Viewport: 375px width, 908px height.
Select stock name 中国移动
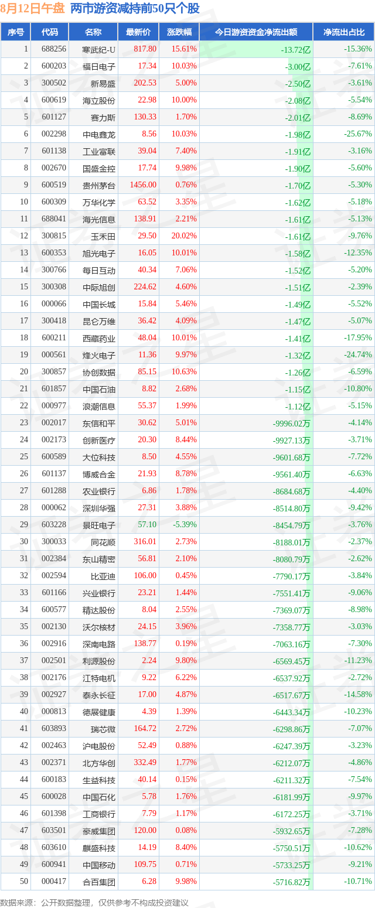click(99, 865)
